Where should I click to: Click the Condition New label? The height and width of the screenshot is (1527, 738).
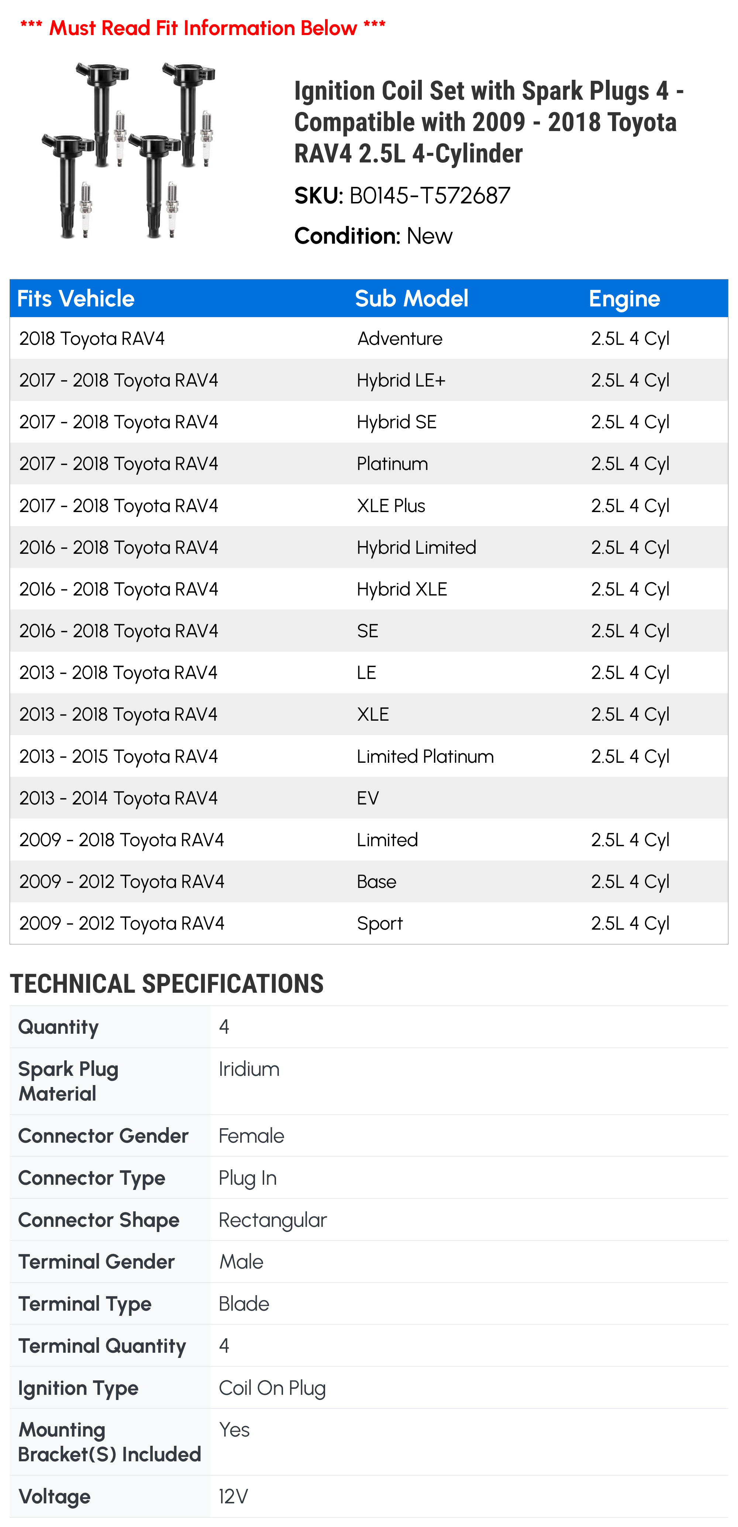(x=373, y=236)
